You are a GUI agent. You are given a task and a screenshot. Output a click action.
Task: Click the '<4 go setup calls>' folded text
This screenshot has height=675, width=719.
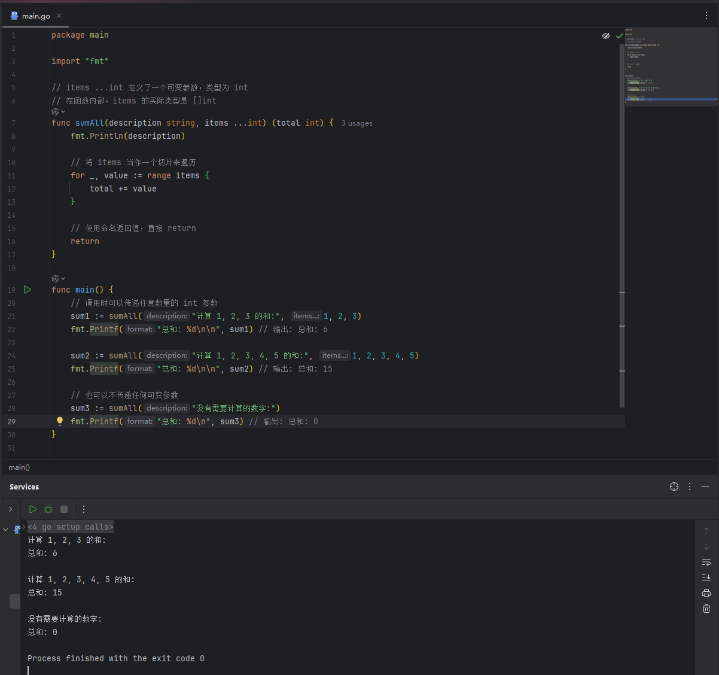coord(71,527)
